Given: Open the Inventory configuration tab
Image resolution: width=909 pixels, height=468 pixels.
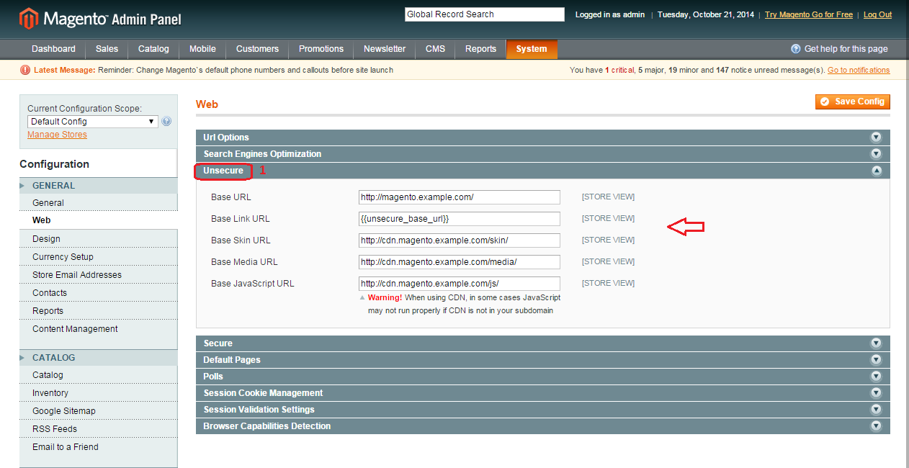Looking at the screenshot, I should click(x=98, y=393).
